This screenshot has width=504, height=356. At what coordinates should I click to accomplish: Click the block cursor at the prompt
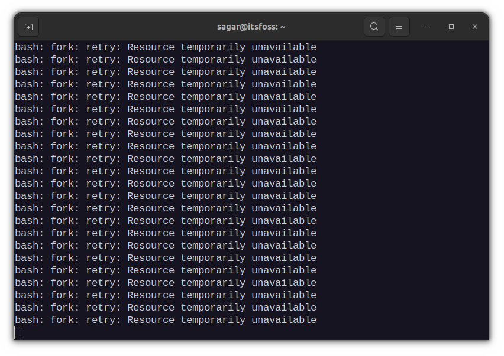pyautogui.click(x=18, y=332)
